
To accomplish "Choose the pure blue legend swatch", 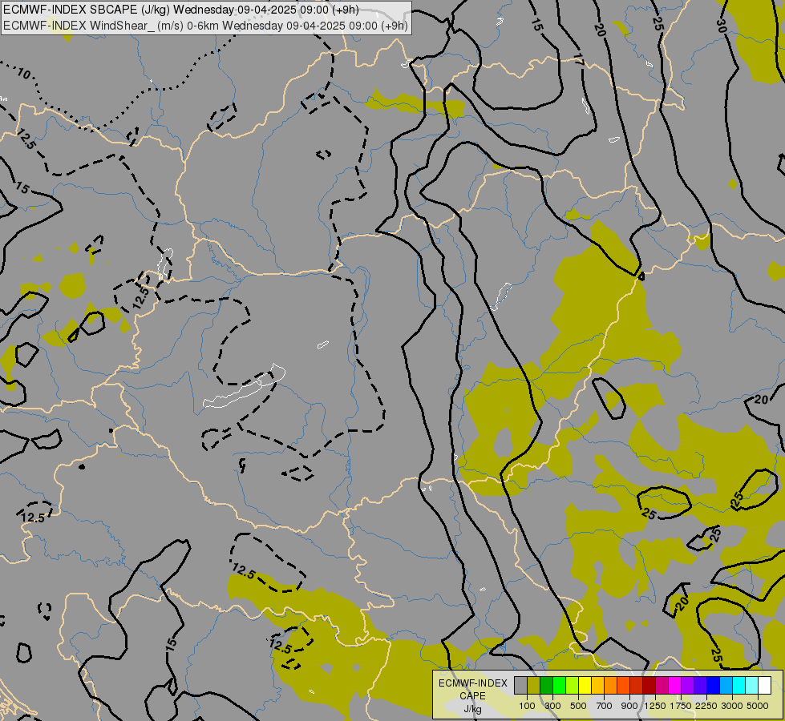I will coord(714,685).
